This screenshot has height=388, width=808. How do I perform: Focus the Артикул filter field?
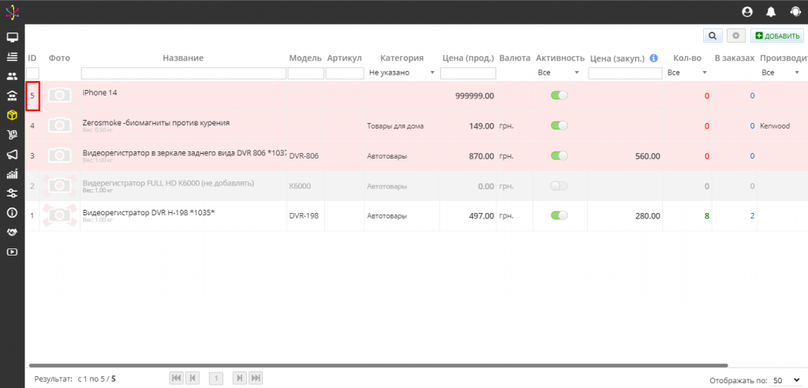(345, 73)
